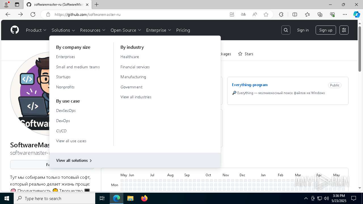Toggle split screen icon

point(295,14)
